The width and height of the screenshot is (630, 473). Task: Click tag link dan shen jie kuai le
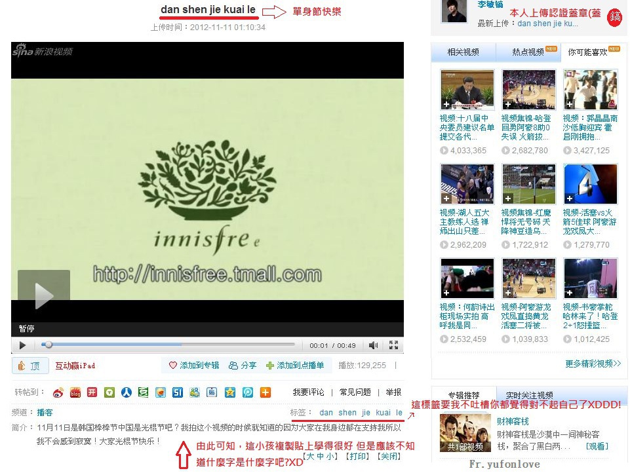click(361, 412)
